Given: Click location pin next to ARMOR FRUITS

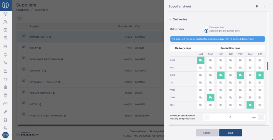Looking at the screenshot, I should [50, 37].
